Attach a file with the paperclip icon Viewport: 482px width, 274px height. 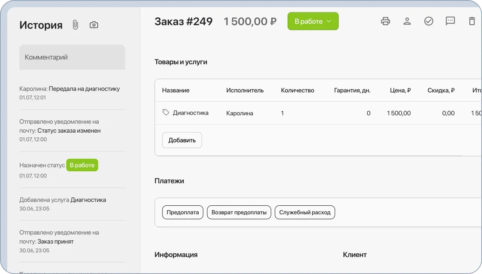pyautogui.click(x=75, y=24)
